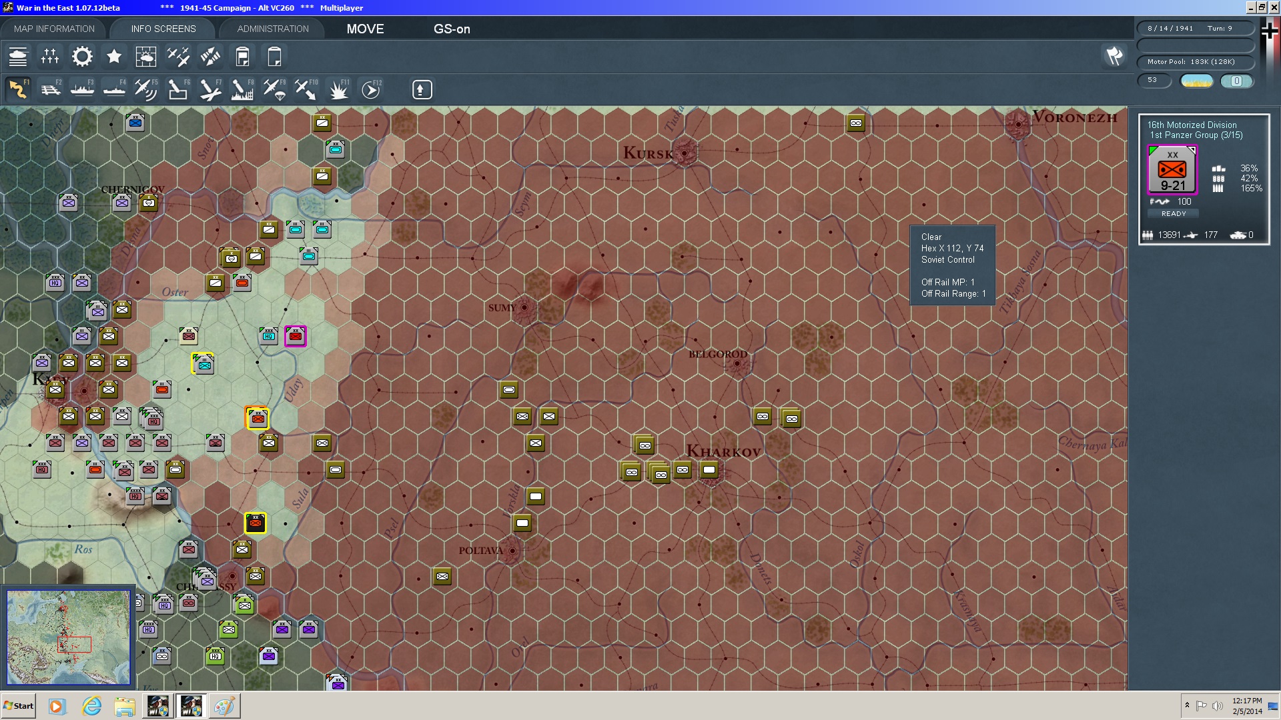This screenshot has width=1281, height=720.
Task: Click the Poltava city label on map
Action: click(480, 551)
